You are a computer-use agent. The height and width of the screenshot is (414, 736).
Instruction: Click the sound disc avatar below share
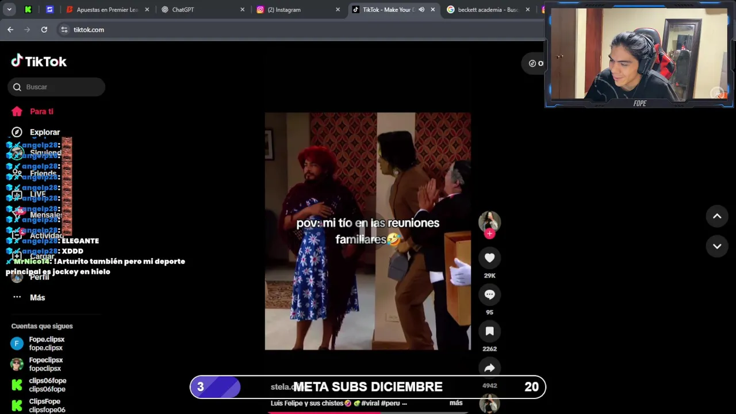coord(489,404)
